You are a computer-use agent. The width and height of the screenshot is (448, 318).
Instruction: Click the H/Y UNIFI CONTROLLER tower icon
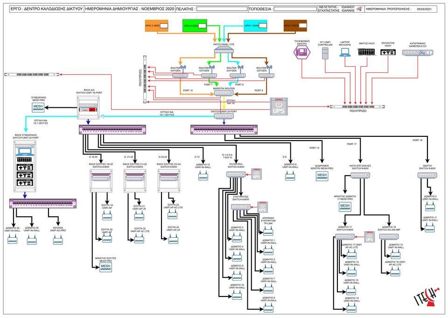[x=325, y=53]
